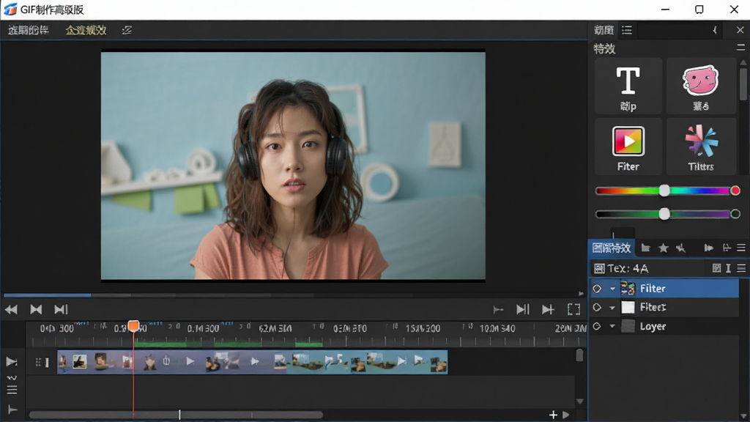Click the waveform icon left of the timeline
The image size is (750, 422).
[x=12, y=377]
